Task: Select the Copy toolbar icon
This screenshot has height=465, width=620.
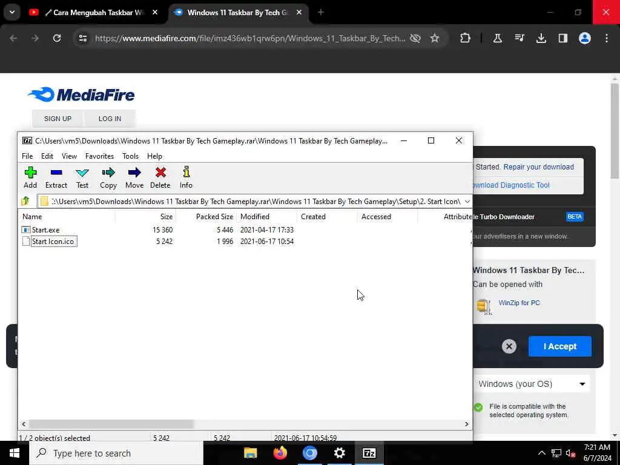Action: pyautogui.click(x=108, y=177)
